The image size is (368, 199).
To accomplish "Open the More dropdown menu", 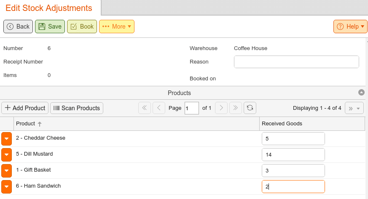I will pyautogui.click(x=117, y=27).
